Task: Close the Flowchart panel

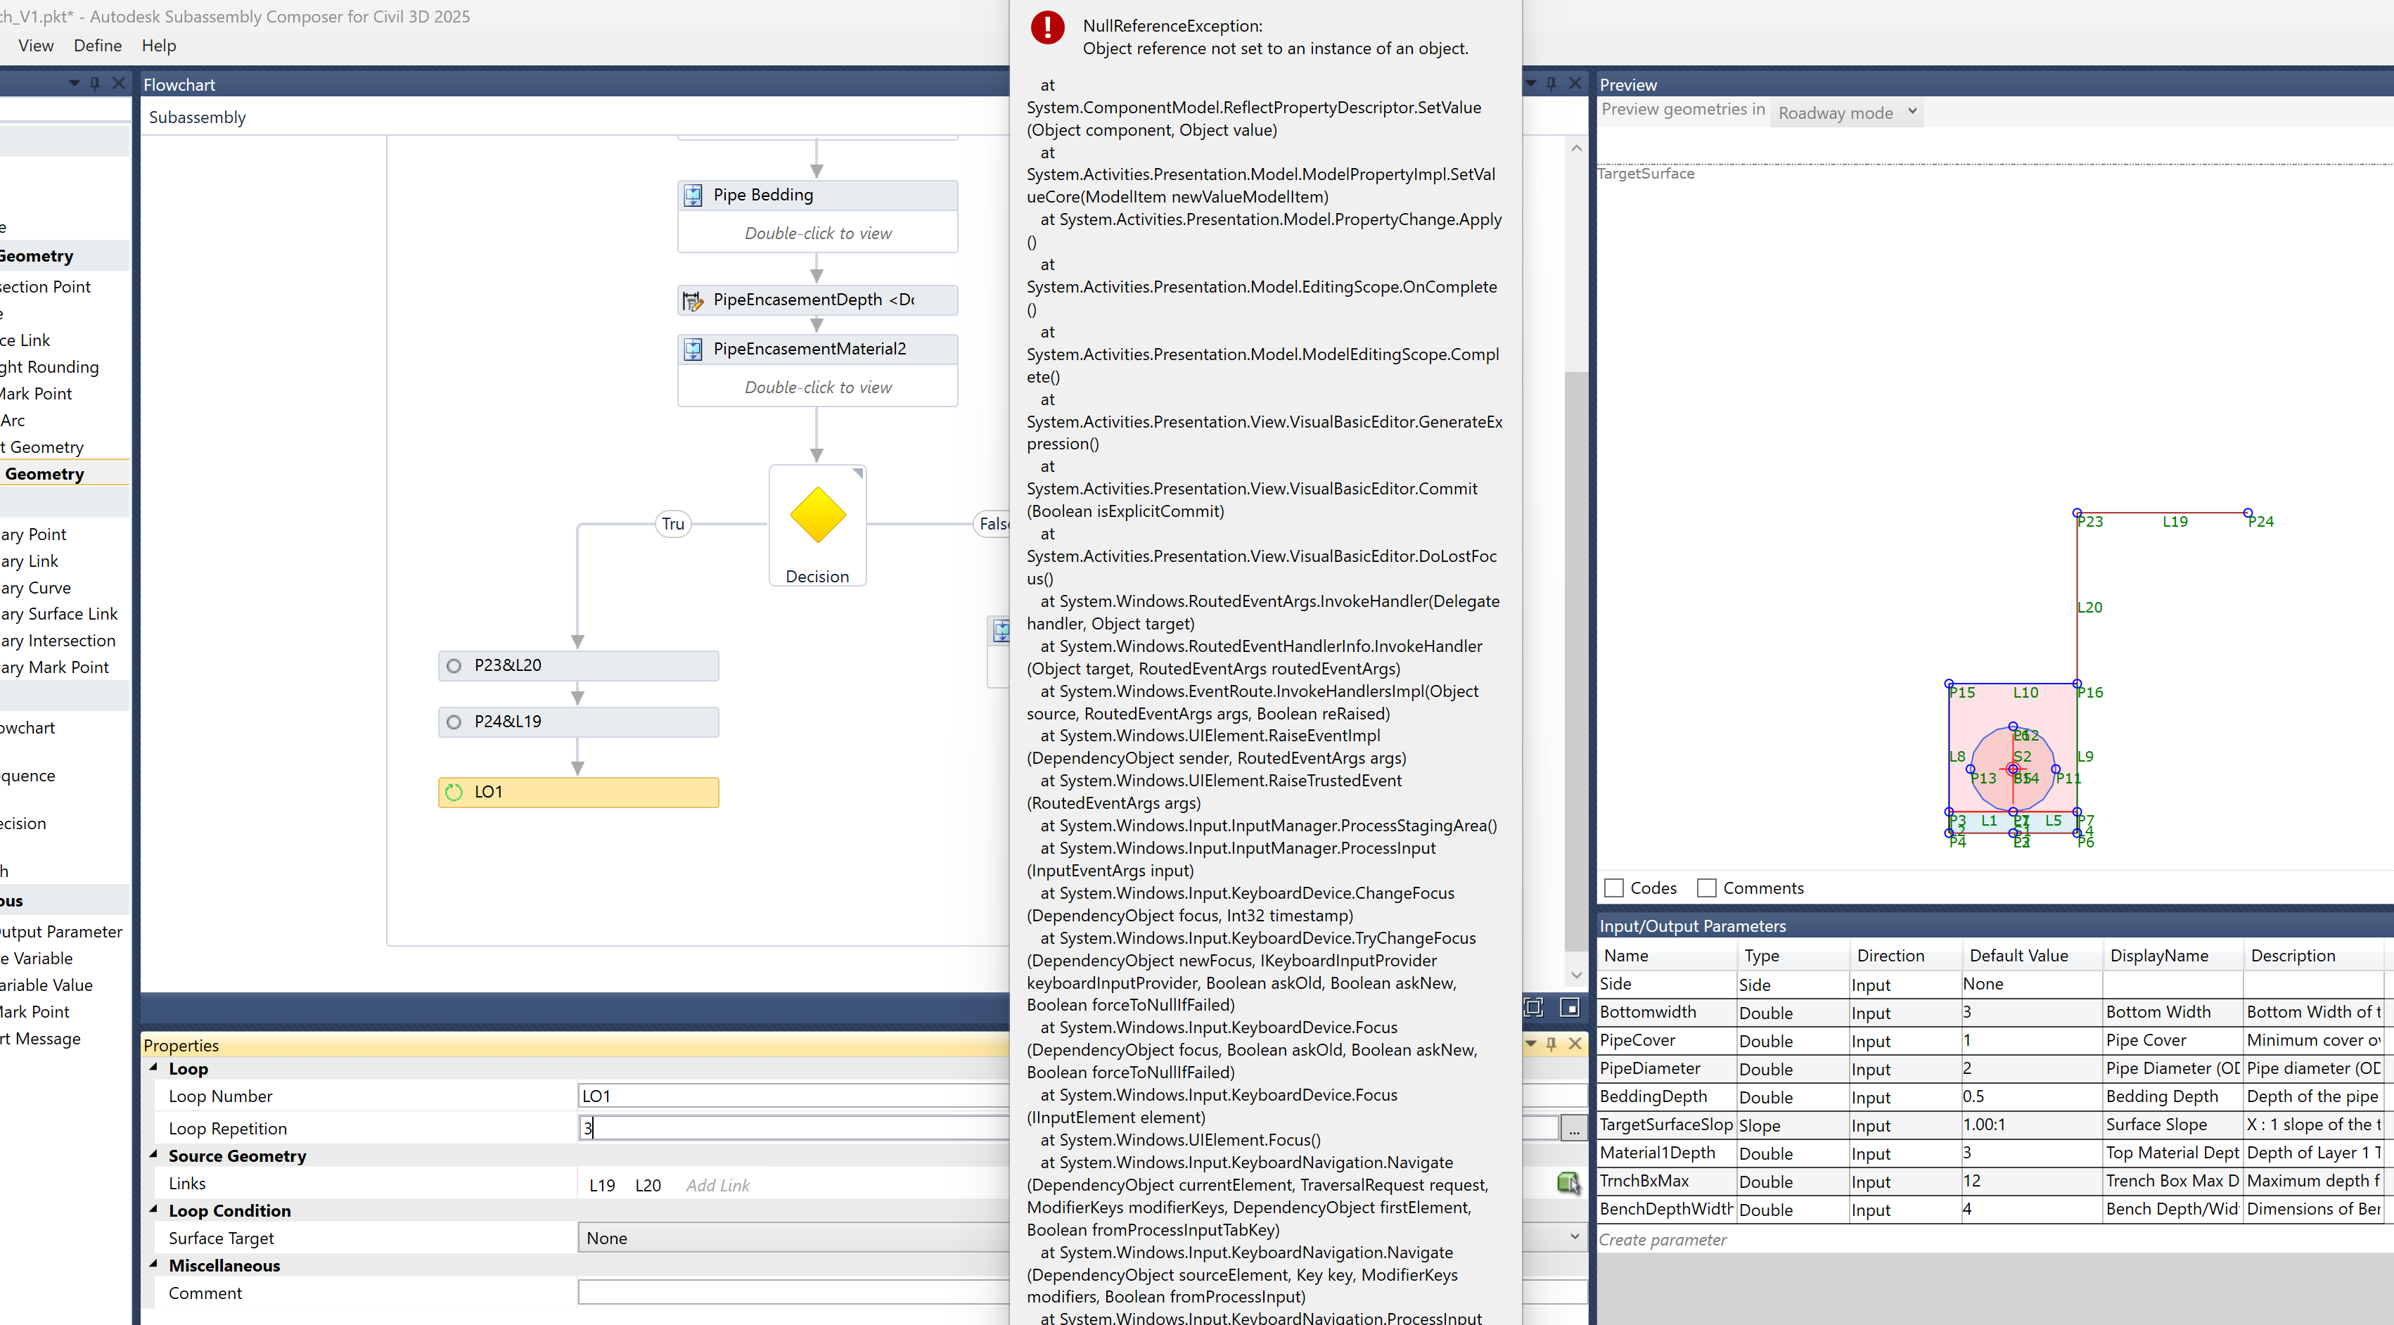Action: (1575, 84)
